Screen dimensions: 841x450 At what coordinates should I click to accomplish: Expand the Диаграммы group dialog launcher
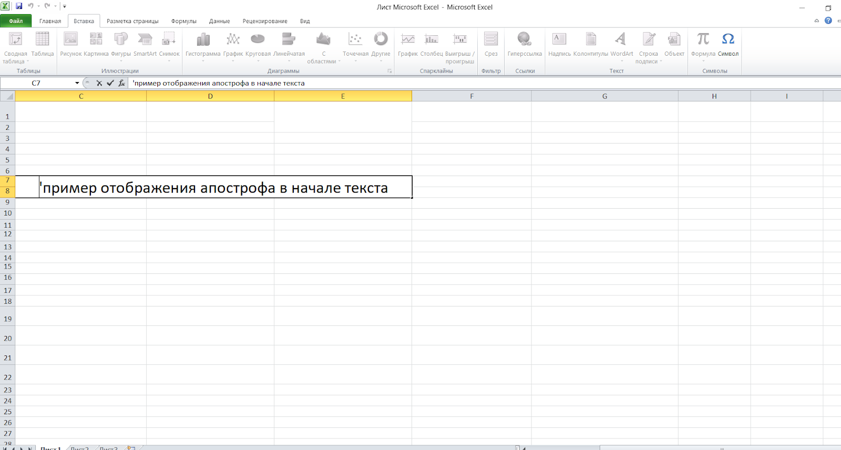[389, 71]
